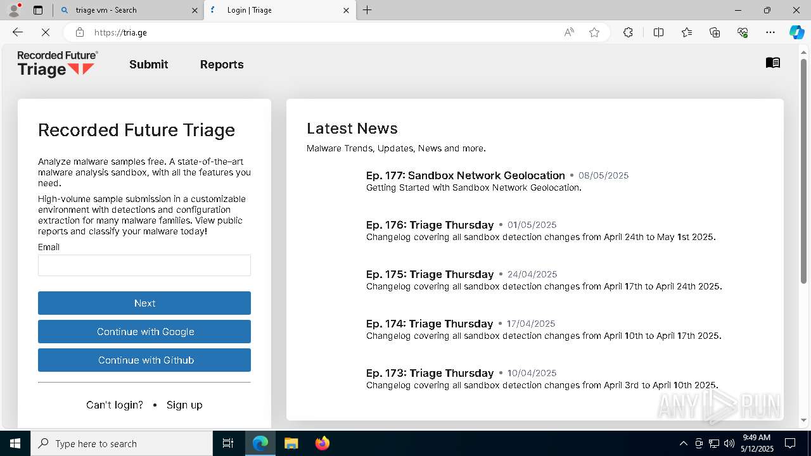Open the Sign up link
Viewport: 811px width, 456px height.
(x=184, y=405)
